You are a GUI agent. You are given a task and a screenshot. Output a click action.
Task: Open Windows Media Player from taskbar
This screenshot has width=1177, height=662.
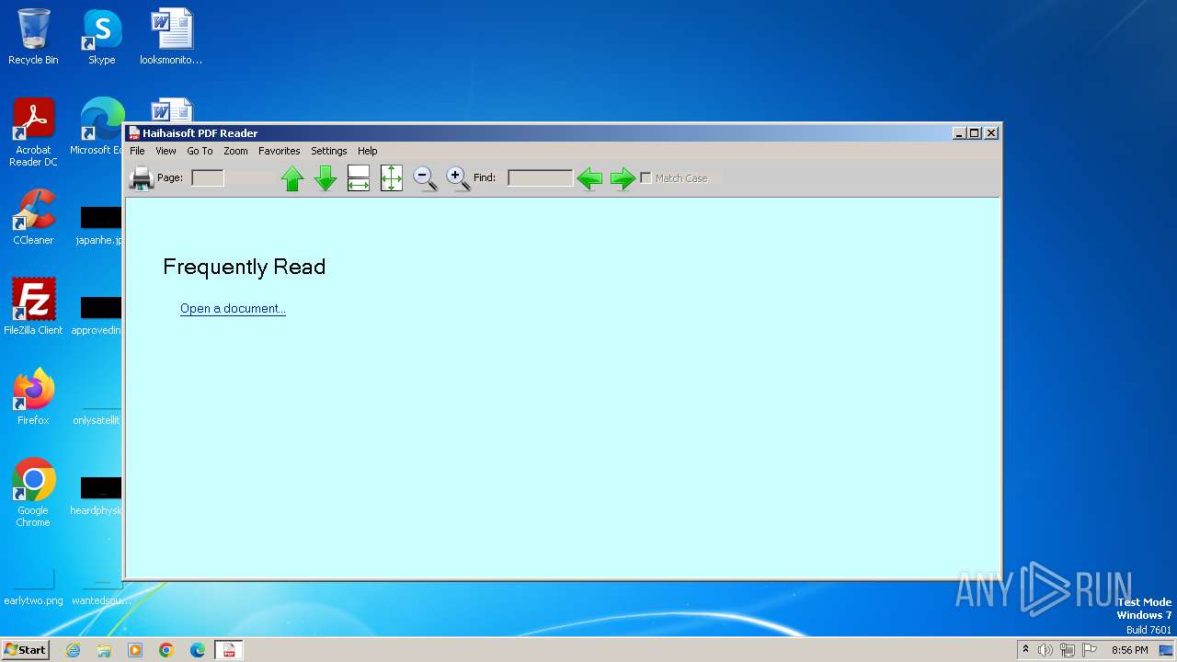(135, 650)
